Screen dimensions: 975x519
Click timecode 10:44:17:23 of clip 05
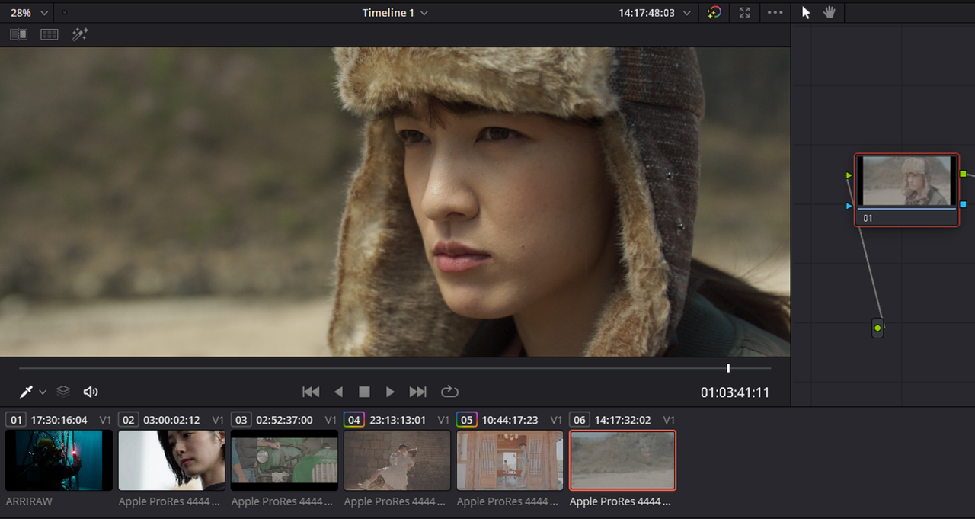[x=510, y=420]
